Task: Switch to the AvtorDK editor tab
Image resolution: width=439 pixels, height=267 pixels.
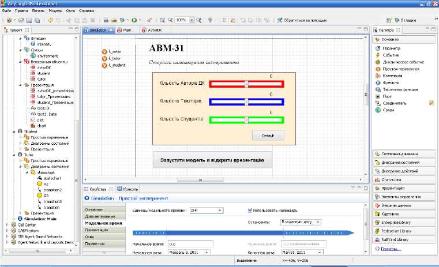Action: point(151,30)
